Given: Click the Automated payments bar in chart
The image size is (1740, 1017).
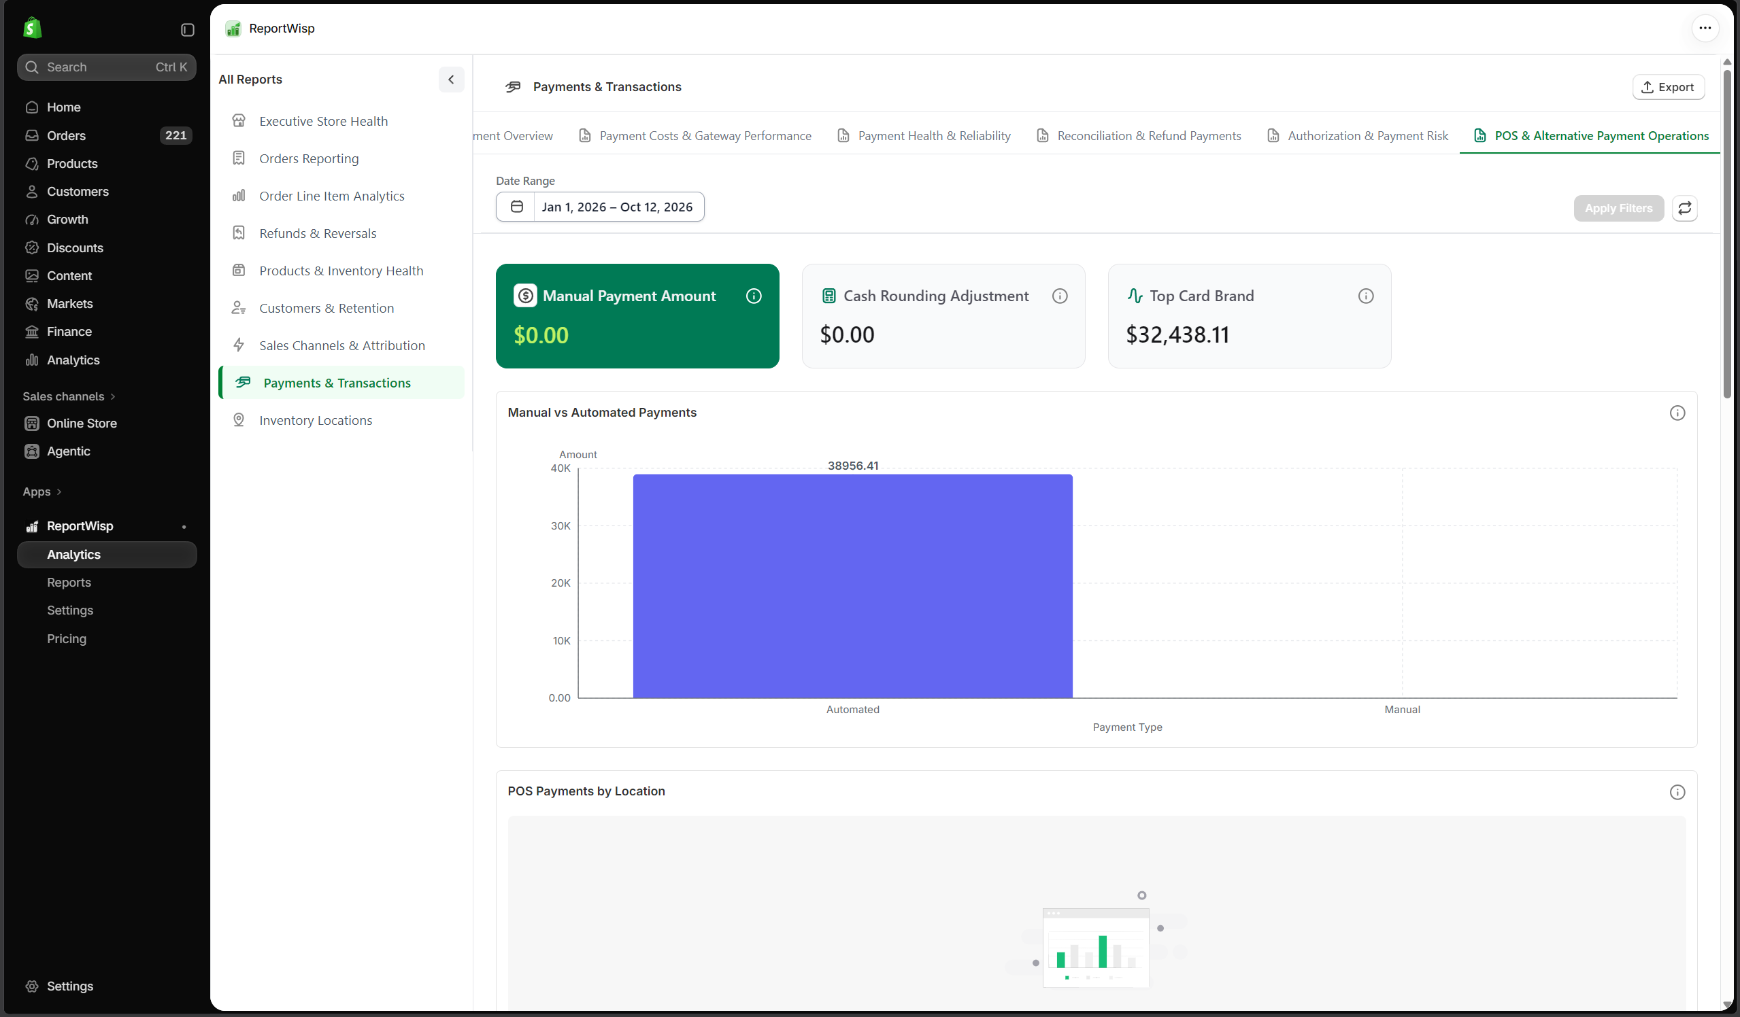Looking at the screenshot, I should 852,586.
